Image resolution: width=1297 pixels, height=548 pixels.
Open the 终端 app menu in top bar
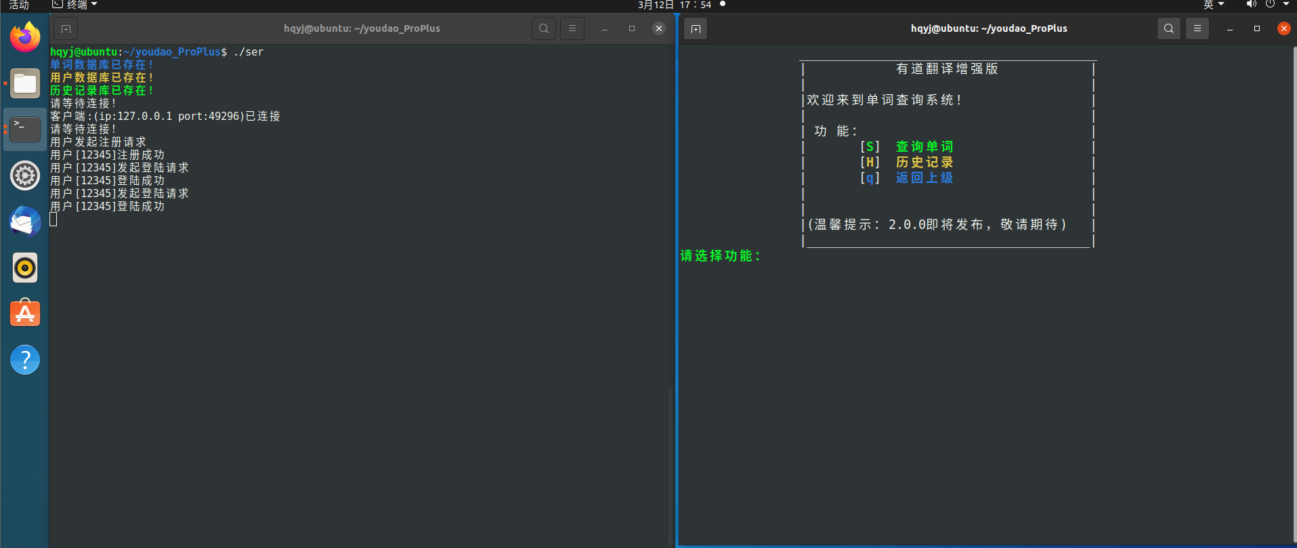click(75, 5)
